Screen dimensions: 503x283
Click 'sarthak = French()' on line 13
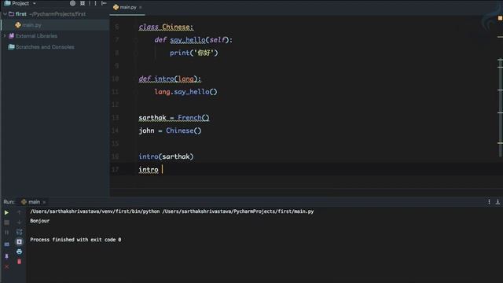point(174,118)
